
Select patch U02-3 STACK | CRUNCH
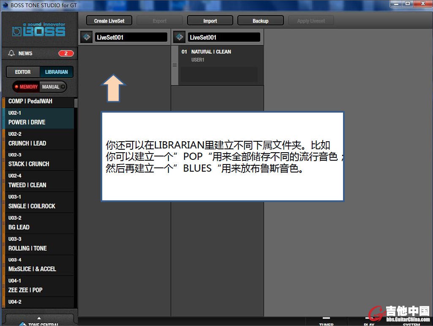tap(38, 160)
